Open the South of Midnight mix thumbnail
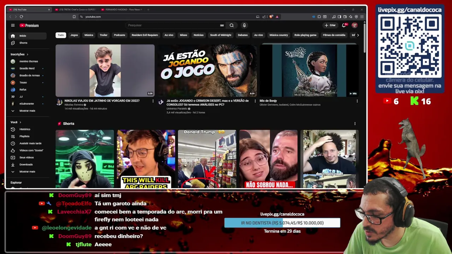Image resolution: width=452 pixels, height=254 pixels. click(309, 71)
